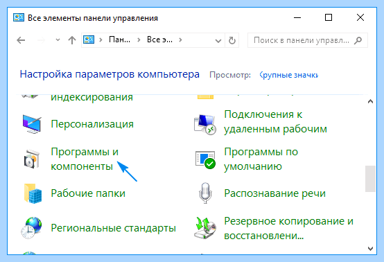Viewport: 384px width, 262px height.
Task: Maximize the Control Panel window
Action: 329,17
